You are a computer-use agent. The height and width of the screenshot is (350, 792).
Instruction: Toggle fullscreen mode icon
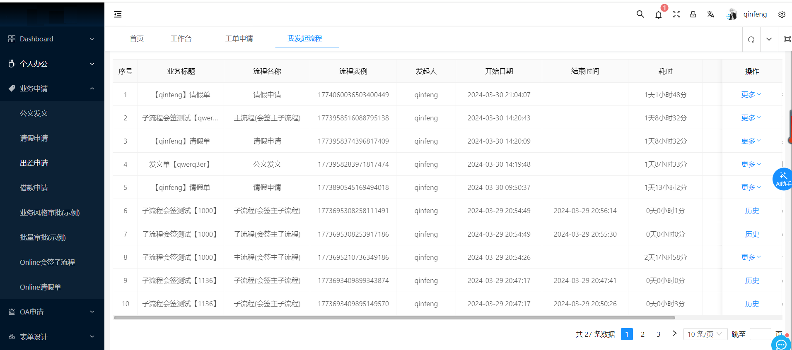676,14
